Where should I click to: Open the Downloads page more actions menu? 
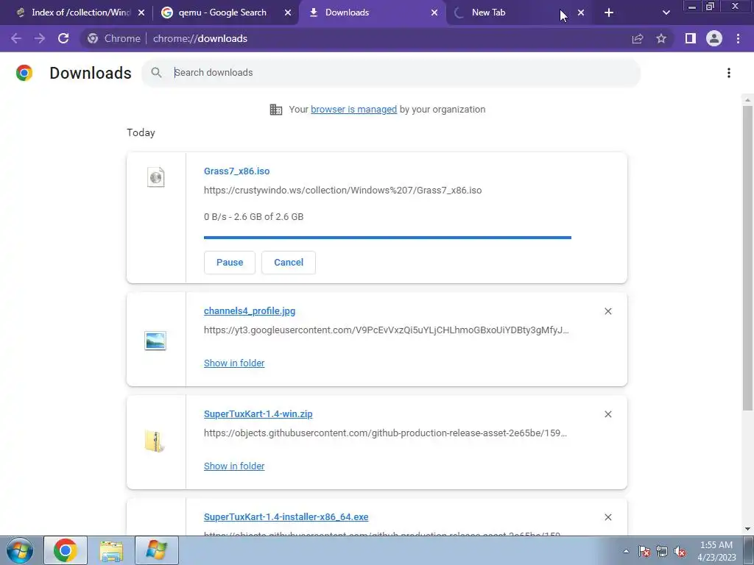point(729,73)
